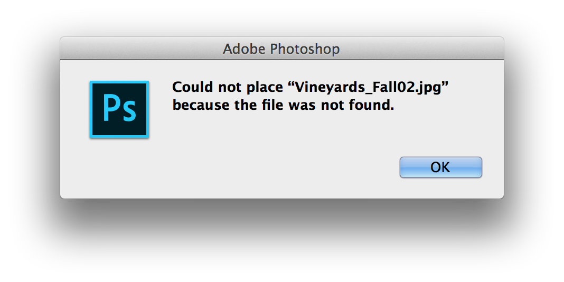Image resolution: width=564 pixels, height=282 pixels.
Task: Click the Adobe Photoshop title bar text
Action: click(281, 49)
